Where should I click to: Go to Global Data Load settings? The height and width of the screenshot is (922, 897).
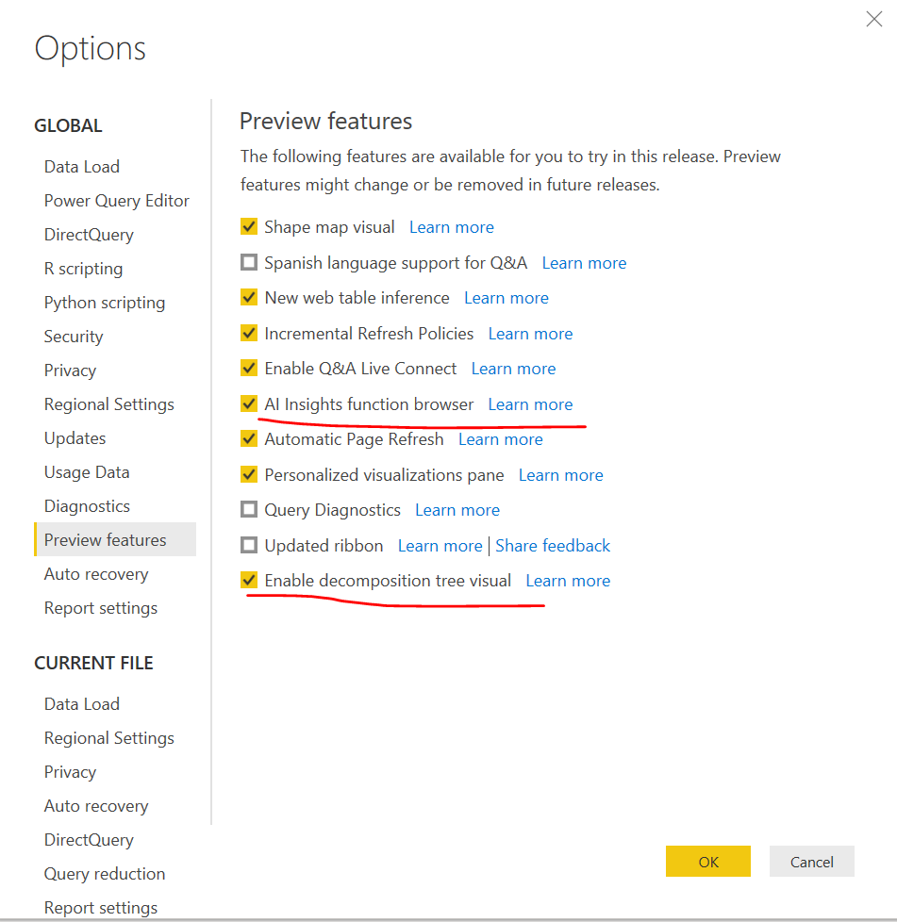[81, 167]
